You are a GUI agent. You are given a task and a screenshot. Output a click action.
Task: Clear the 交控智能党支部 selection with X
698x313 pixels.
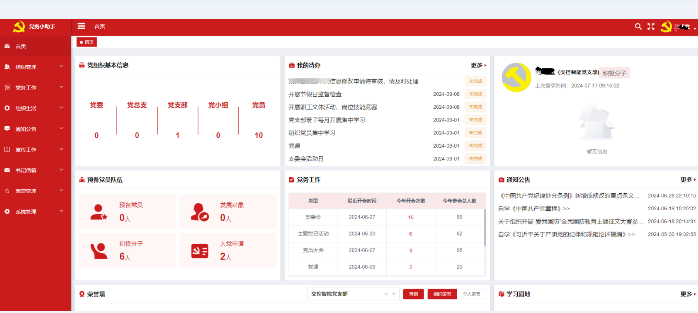pos(386,294)
